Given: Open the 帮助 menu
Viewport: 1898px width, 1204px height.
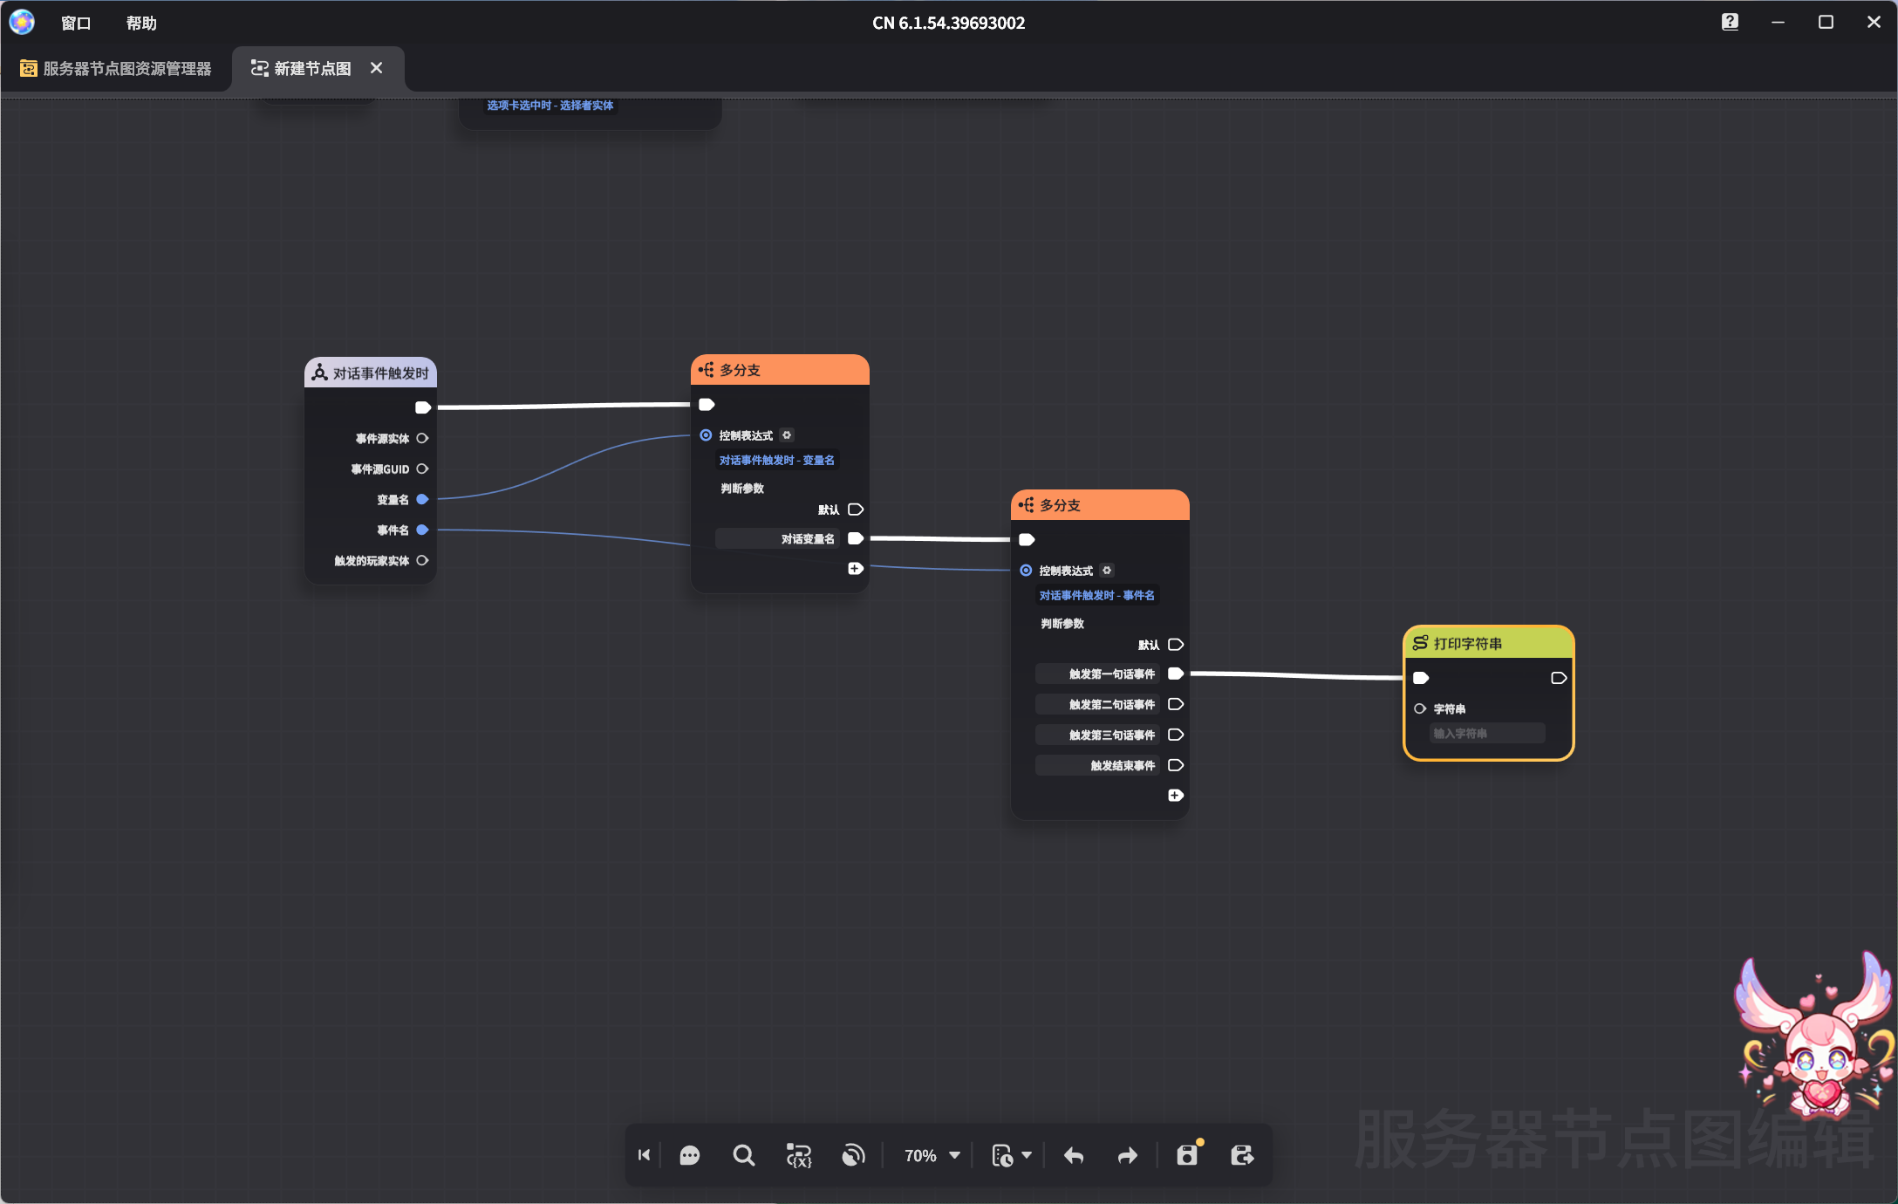Looking at the screenshot, I should pos(141,24).
